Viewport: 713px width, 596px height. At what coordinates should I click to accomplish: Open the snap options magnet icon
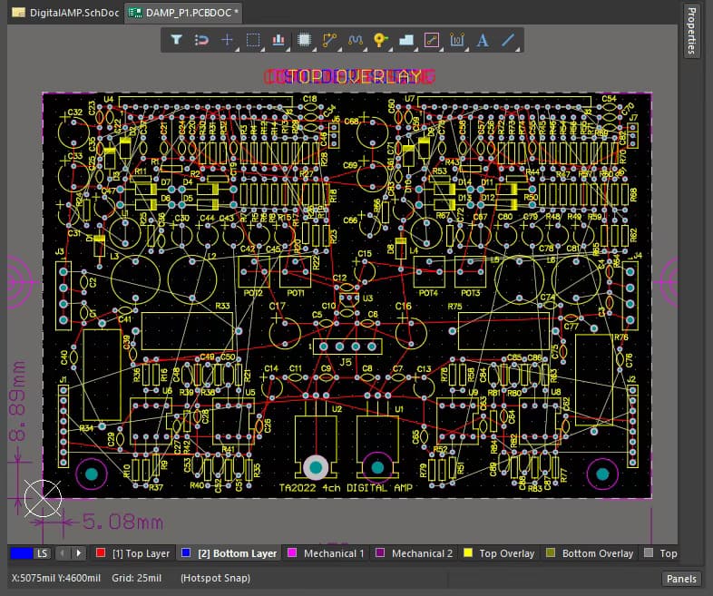(202, 40)
